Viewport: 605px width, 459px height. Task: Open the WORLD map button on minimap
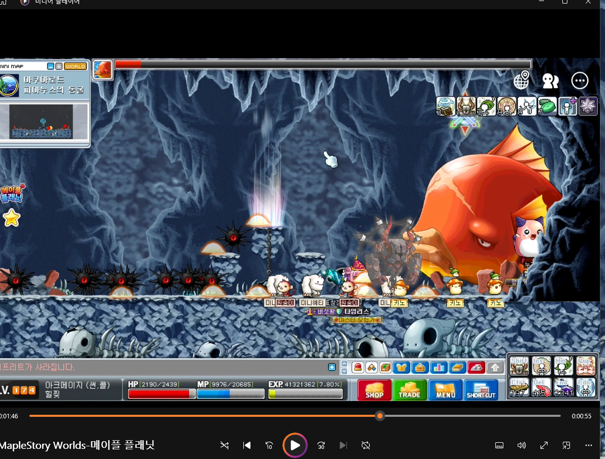pyautogui.click(x=75, y=67)
